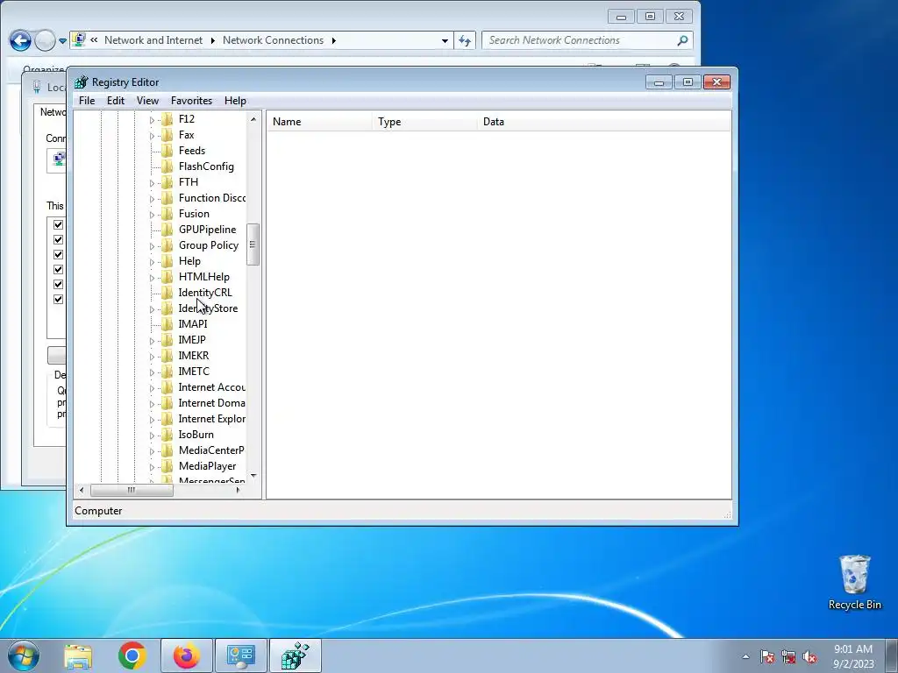This screenshot has height=673, width=898.
Task: Expand the Internet Explorer key
Action: (152, 420)
